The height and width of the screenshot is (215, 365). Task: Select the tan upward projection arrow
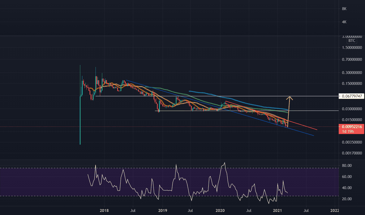coord(289,111)
